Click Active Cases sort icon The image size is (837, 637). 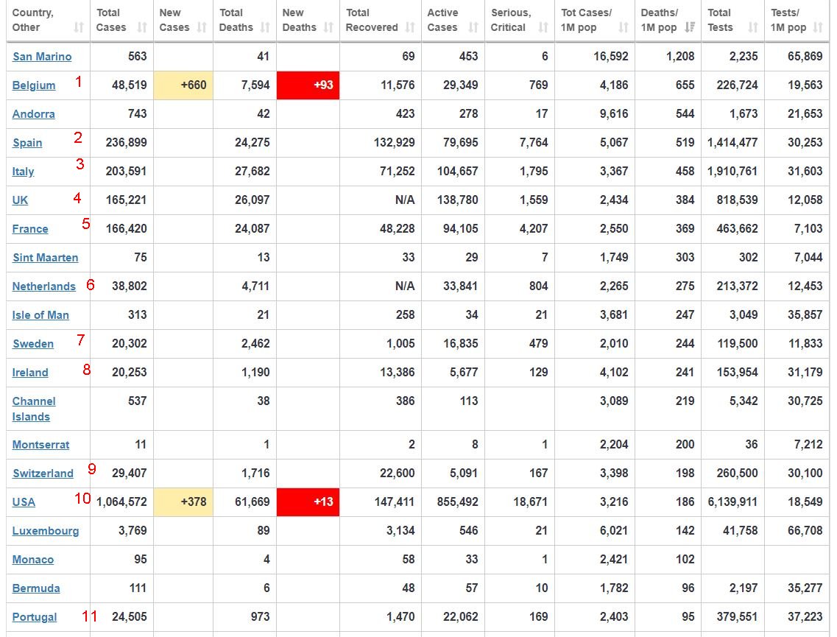pyautogui.click(x=473, y=27)
